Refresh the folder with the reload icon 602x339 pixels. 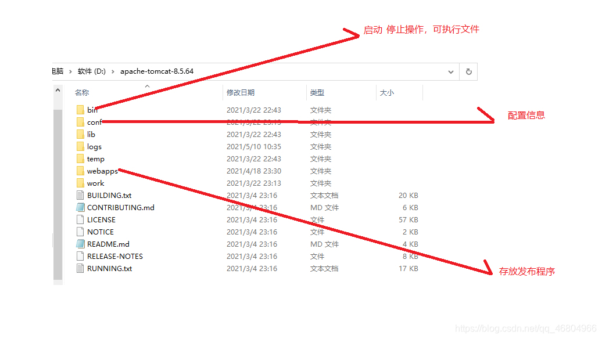point(468,72)
